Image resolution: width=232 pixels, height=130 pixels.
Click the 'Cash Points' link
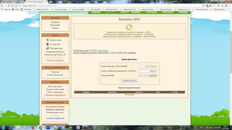pyautogui.click(x=103, y=51)
